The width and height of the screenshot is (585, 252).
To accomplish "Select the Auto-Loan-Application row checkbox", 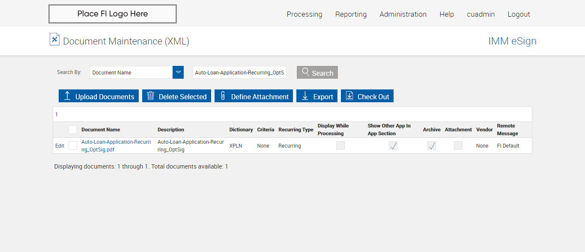I will pos(73,145).
